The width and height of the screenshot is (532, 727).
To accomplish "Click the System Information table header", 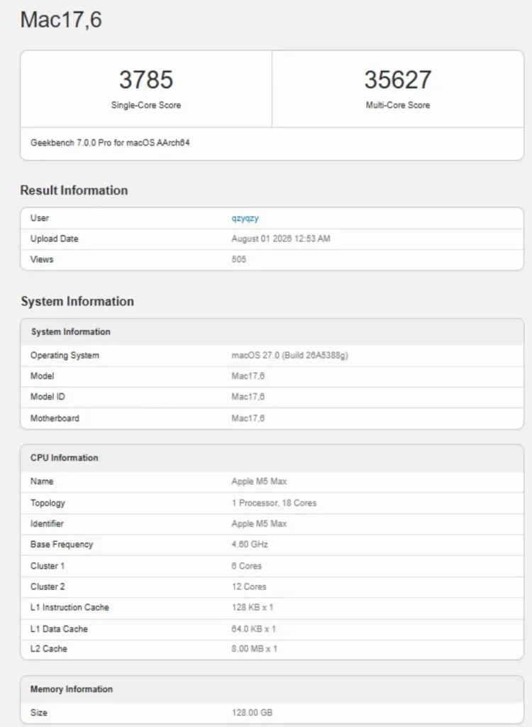I will [x=71, y=332].
